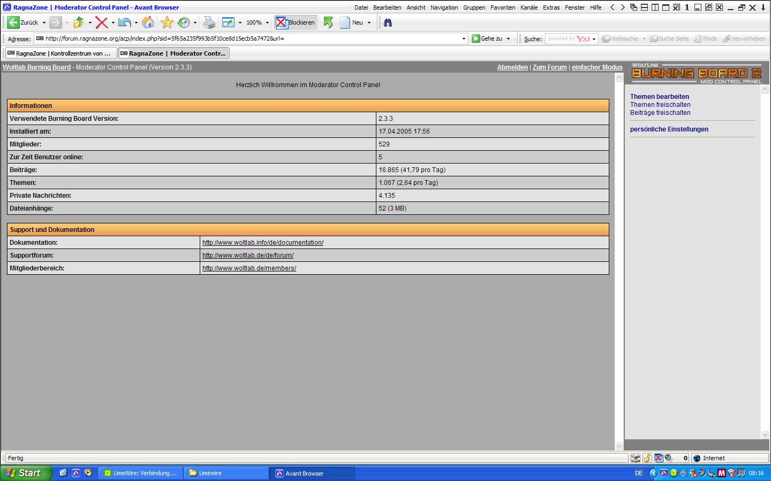
Task: Click the Abmelden logout link
Action: [x=512, y=67]
